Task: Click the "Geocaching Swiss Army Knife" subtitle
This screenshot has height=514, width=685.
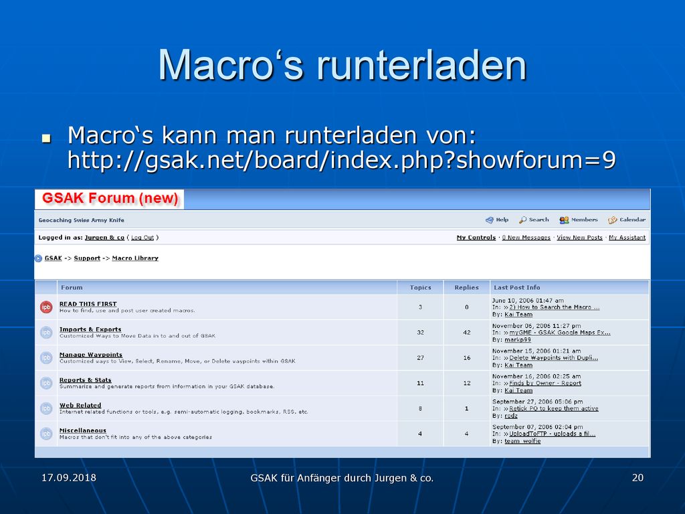Action: click(81, 220)
